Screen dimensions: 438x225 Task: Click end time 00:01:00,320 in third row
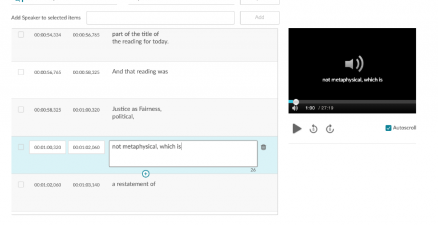(x=86, y=110)
